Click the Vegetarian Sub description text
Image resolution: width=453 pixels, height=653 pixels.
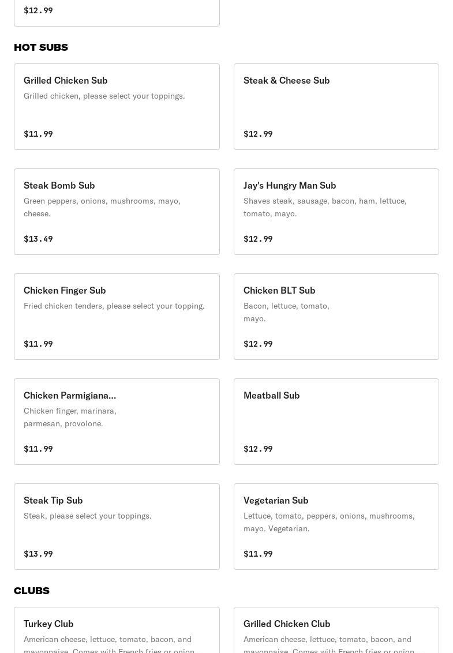[x=329, y=522]
